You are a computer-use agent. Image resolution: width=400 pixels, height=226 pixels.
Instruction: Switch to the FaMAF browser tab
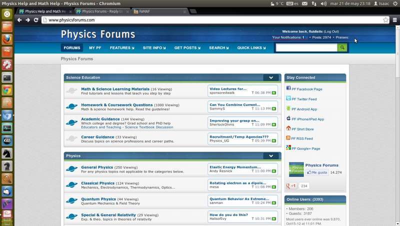click(x=160, y=11)
